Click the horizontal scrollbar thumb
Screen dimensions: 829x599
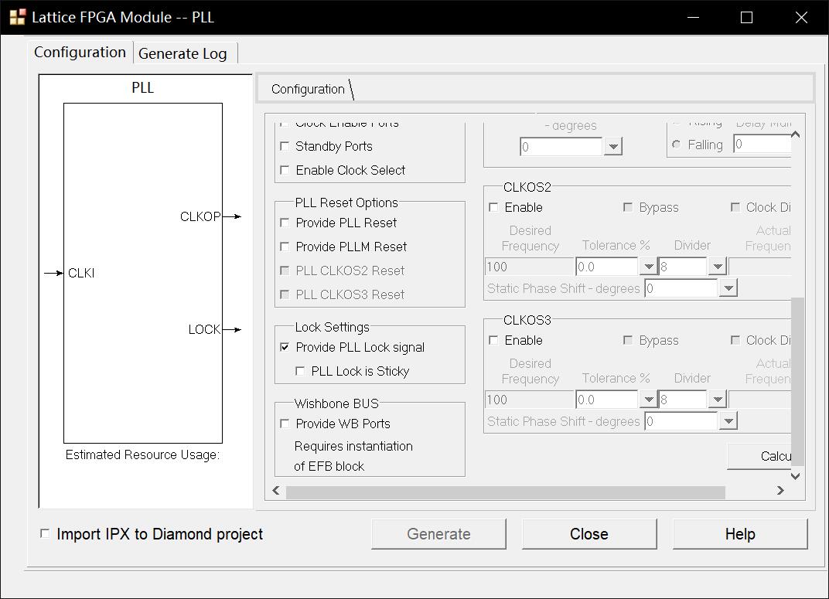pyautogui.click(x=506, y=492)
